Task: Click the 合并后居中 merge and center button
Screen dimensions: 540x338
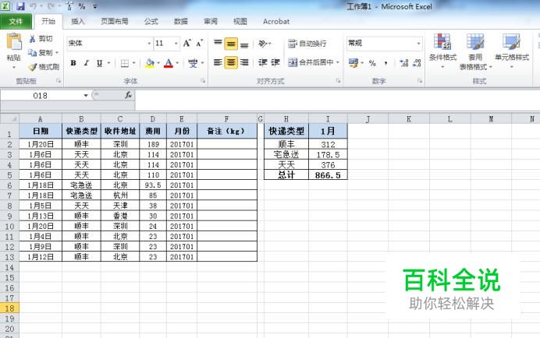Action: (x=311, y=62)
